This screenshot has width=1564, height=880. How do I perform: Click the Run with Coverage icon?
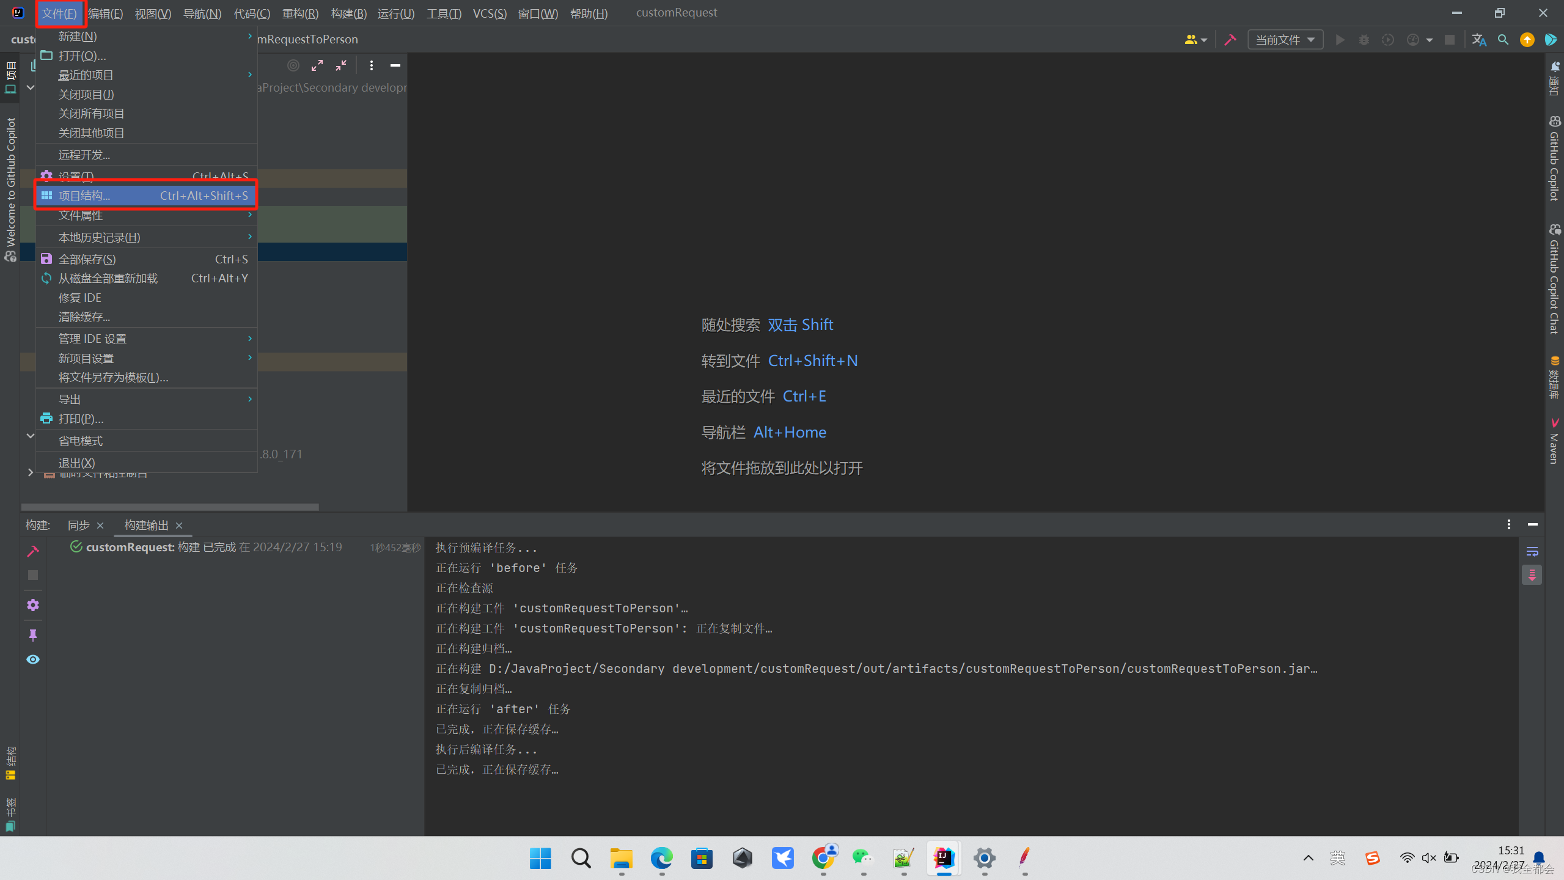pos(1388,40)
